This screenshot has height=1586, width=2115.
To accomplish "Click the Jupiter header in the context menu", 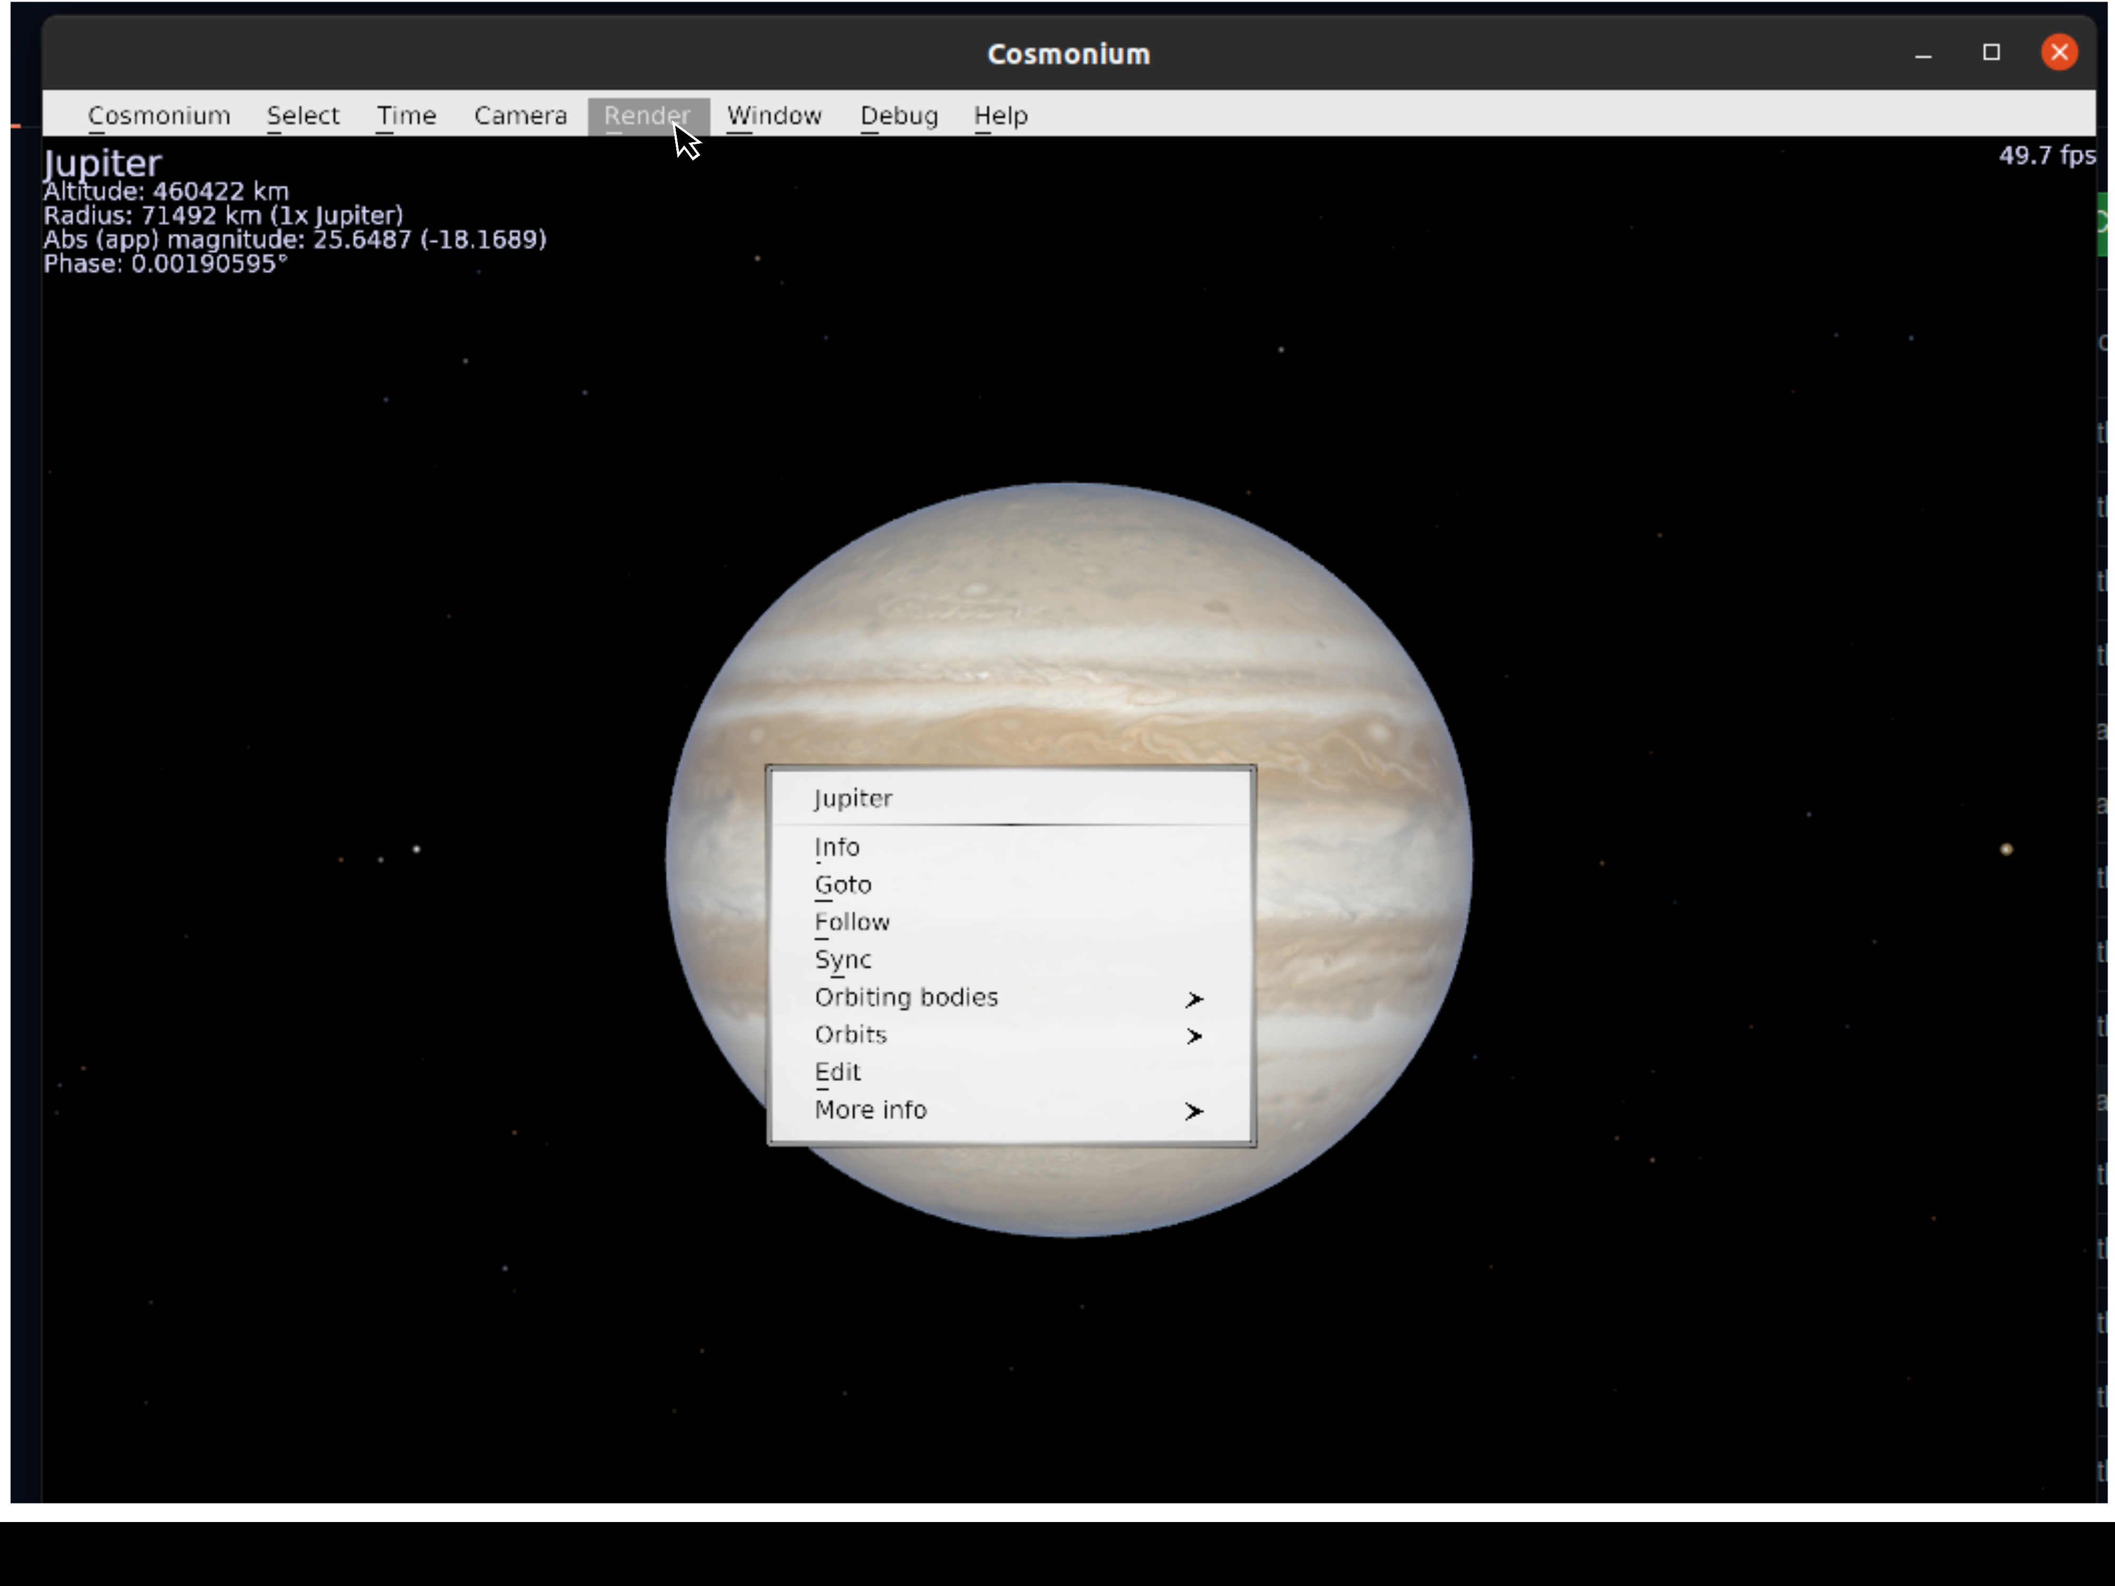I will coord(853,797).
